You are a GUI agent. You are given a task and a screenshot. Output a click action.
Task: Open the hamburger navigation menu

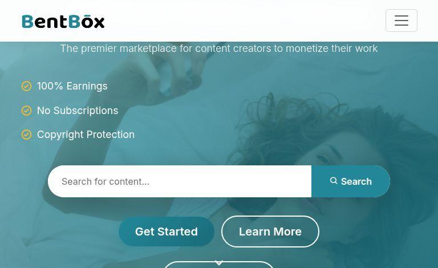click(x=401, y=21)
